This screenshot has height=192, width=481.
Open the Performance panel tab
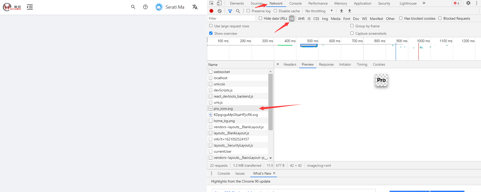coord(318,3)
